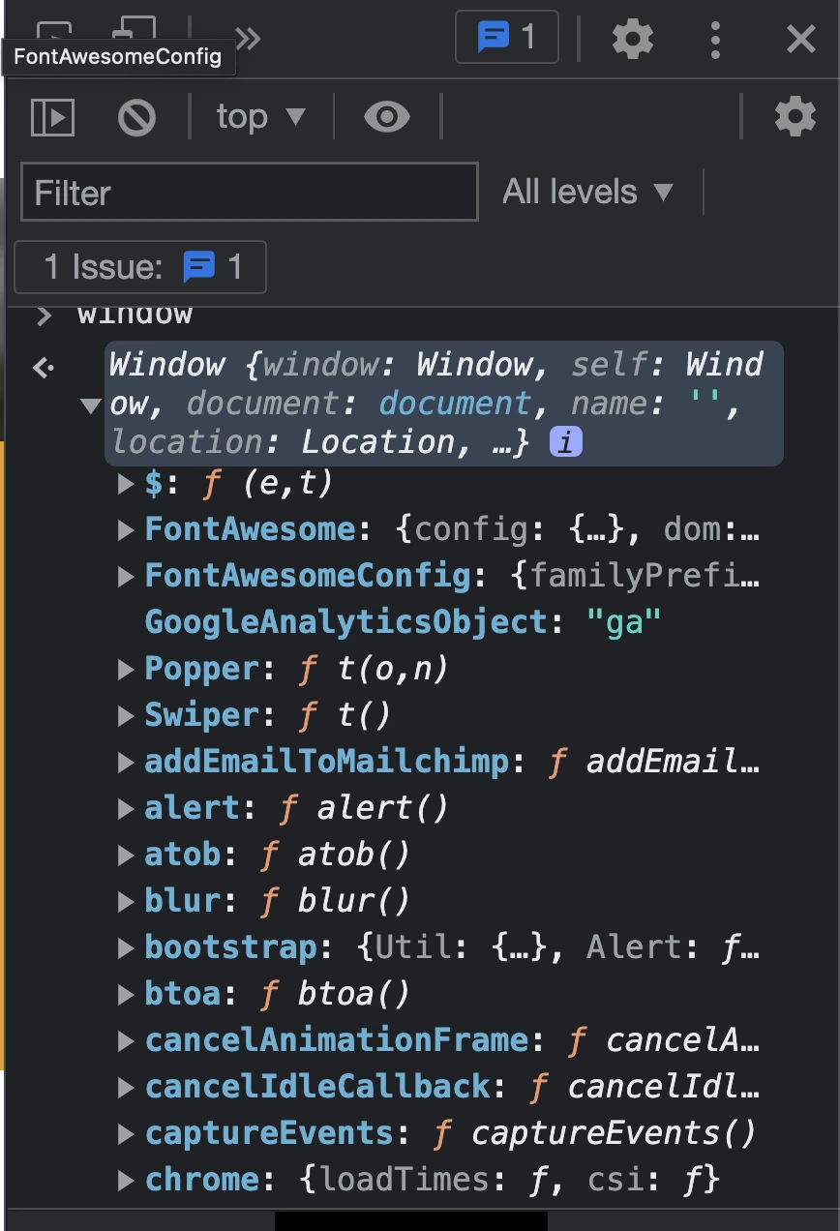Screen dimensions: 840x1231
Task: Expand the chrome object
Action: pos(126,1180)
